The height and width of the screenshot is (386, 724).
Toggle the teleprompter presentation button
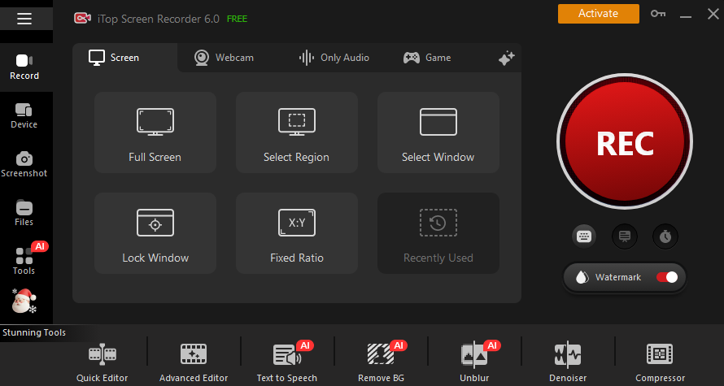point(625,236)
